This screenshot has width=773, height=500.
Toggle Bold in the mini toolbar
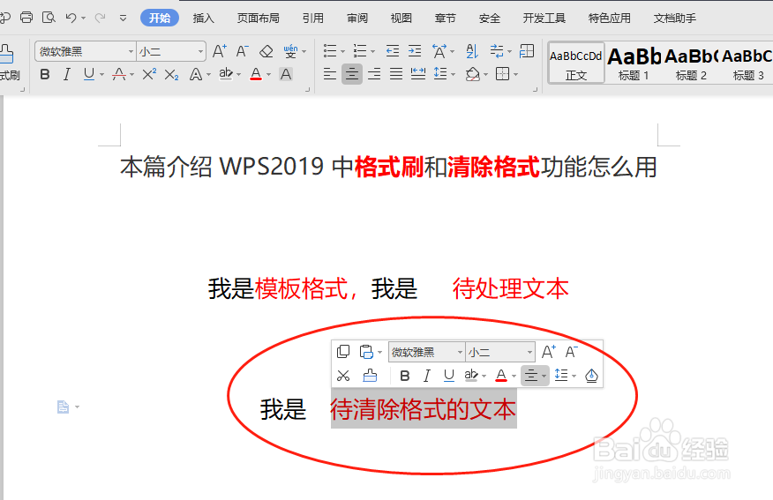pyautogui.click(x=405, y=376)
